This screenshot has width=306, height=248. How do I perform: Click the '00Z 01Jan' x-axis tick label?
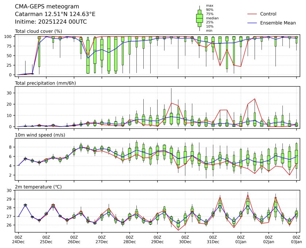tap(241, 239)
